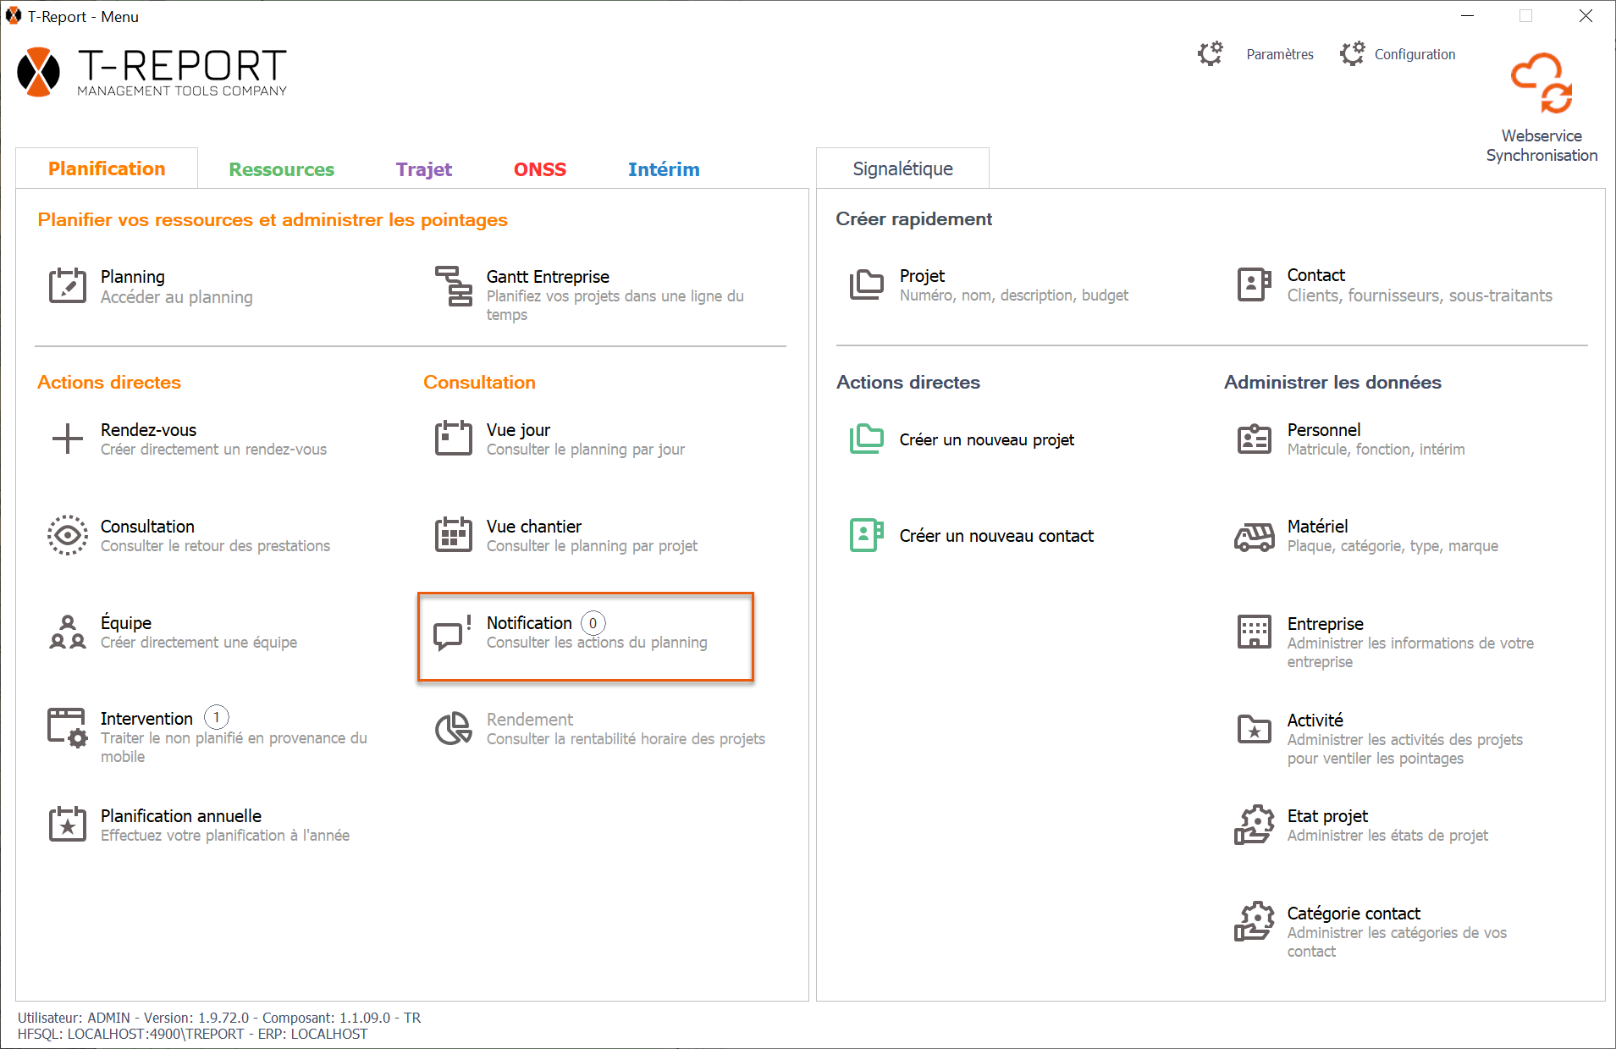
Task: Click the Équipe people icon
Action: pos(68,632)
